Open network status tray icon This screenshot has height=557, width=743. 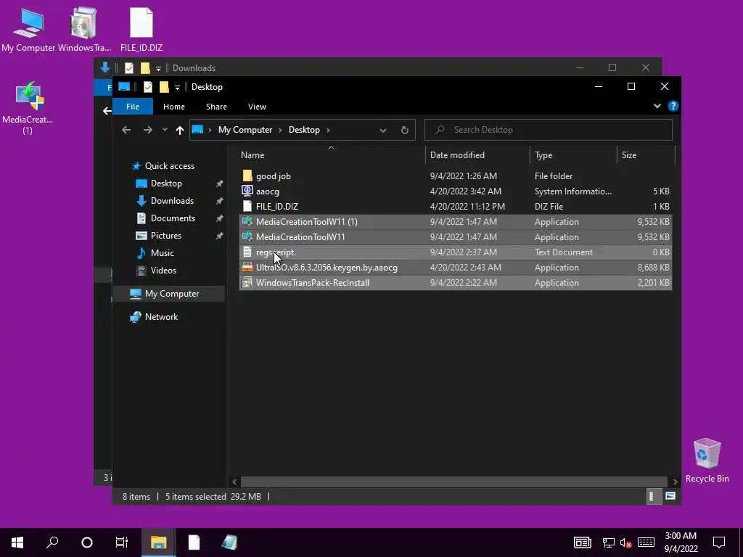click(609, 542)
